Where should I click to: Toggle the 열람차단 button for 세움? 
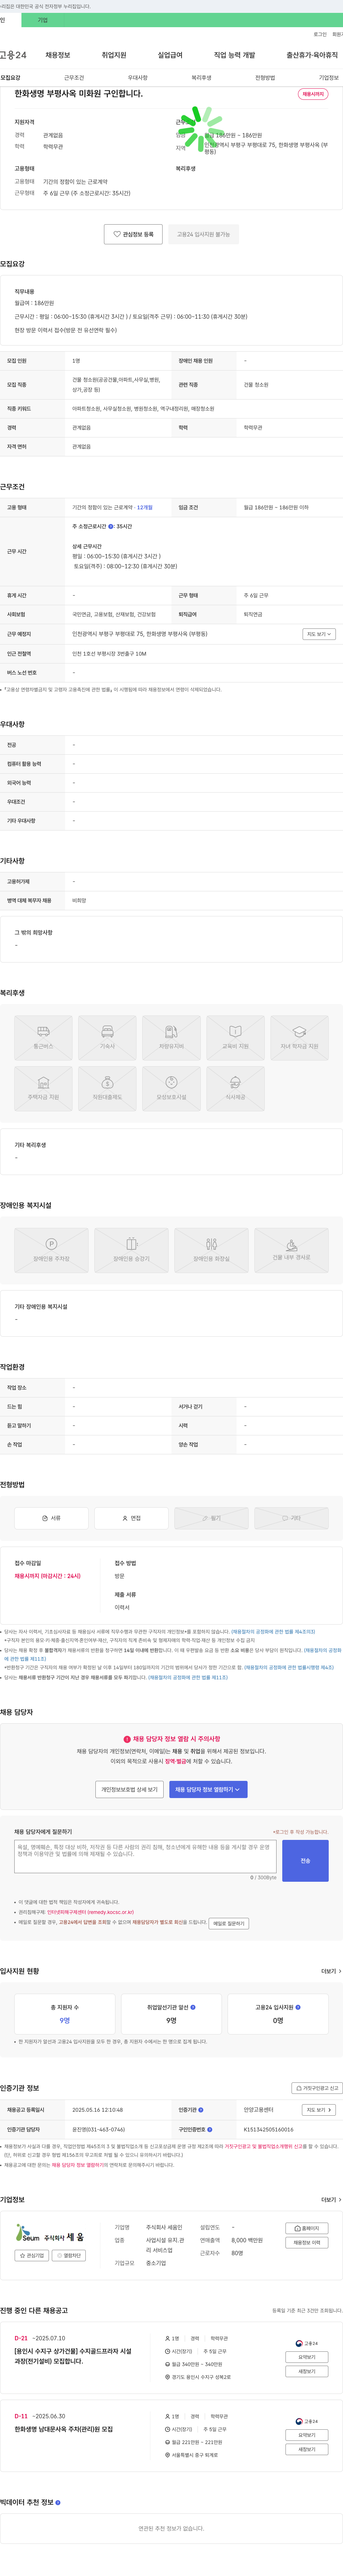point(69,2256)
